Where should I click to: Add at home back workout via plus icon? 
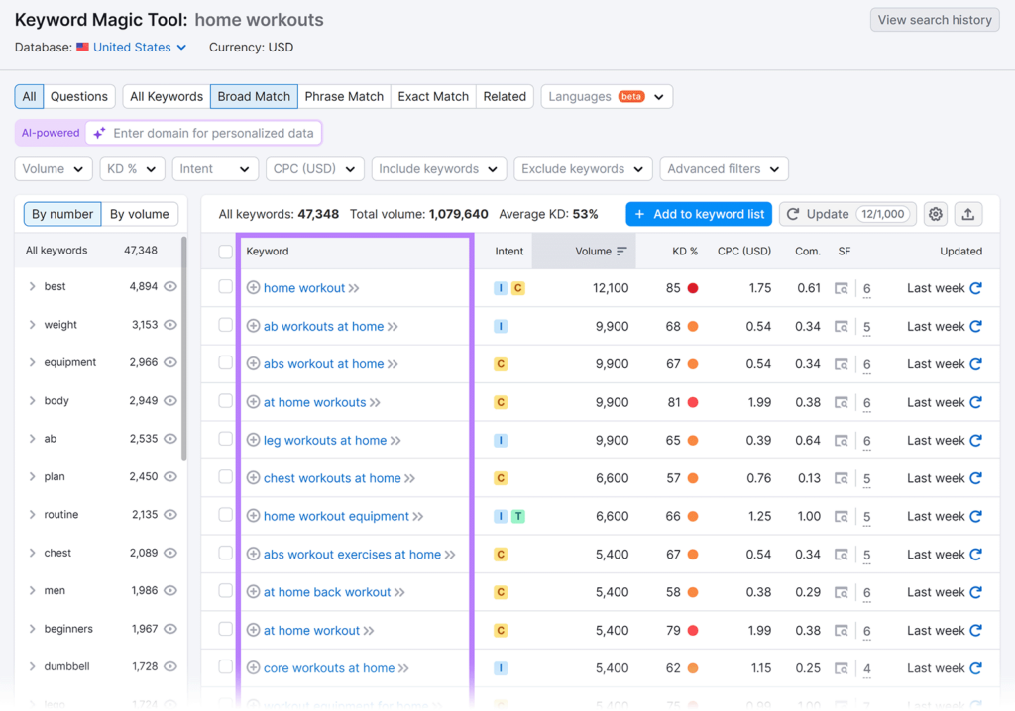point(253,592)
